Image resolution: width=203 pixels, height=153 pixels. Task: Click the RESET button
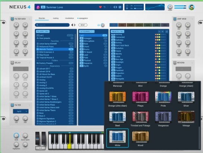[83, 25]
